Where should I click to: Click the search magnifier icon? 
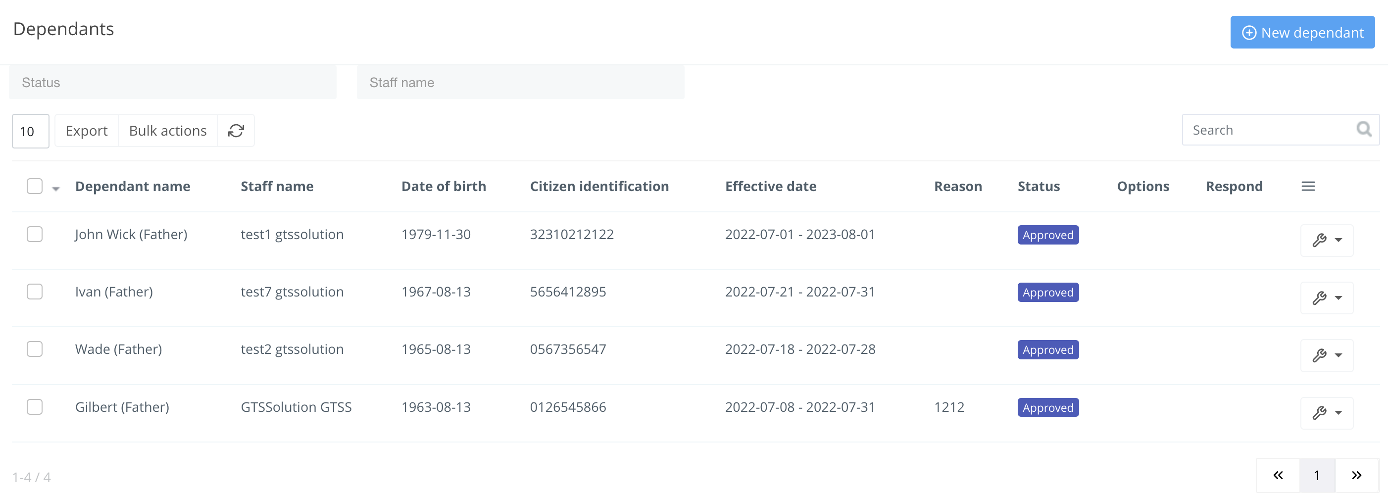(1363, 129)
